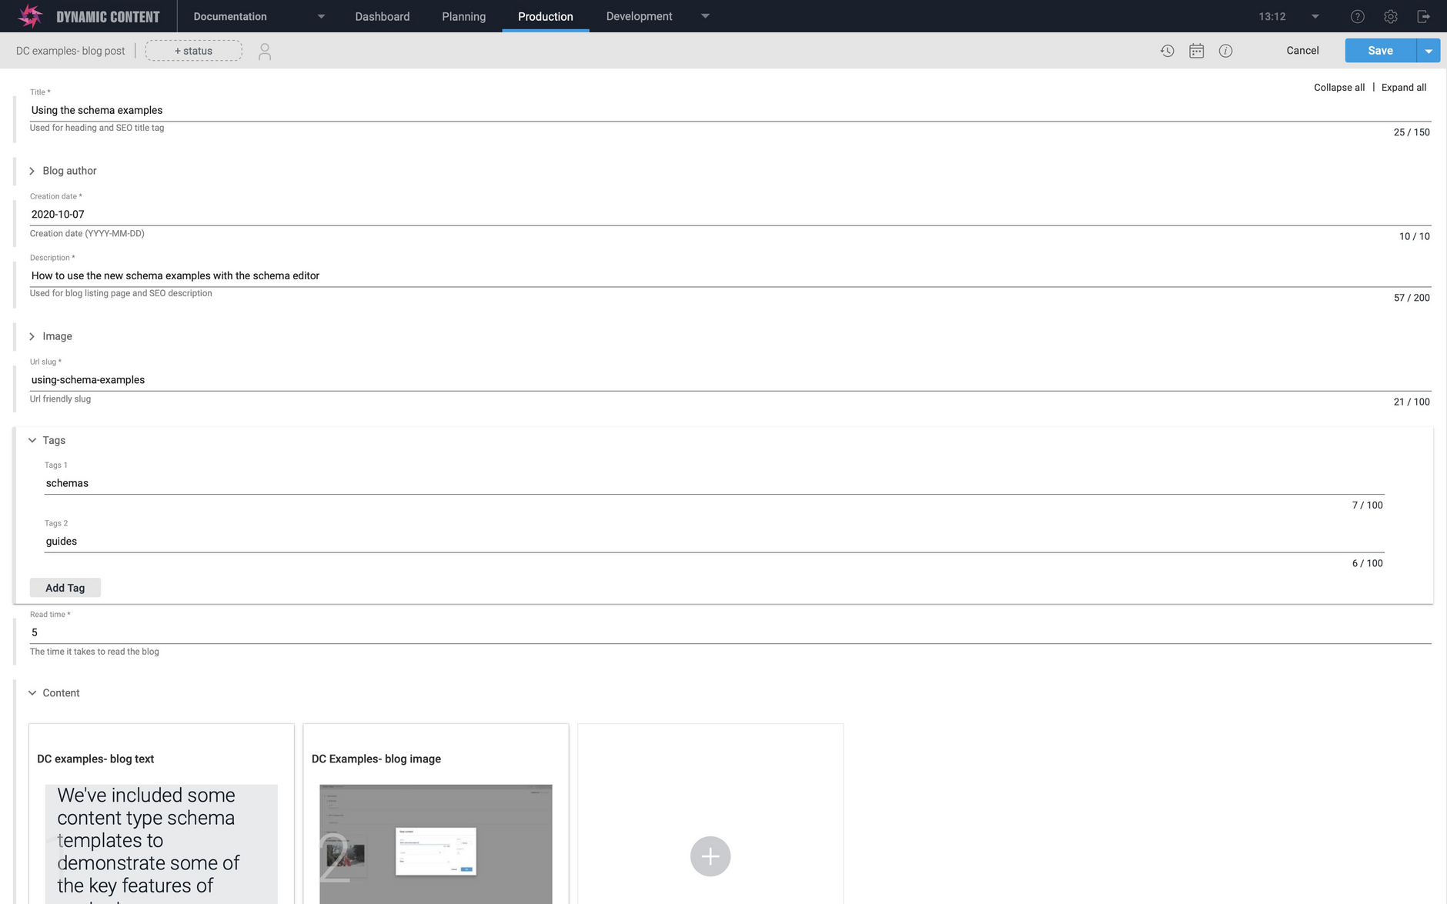Switch to the Planning tab

463,16
